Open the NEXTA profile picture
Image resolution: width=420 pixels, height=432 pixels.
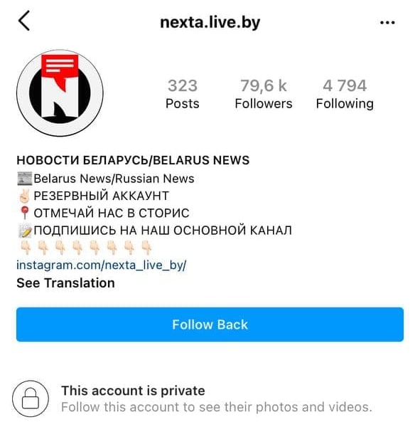60,93
